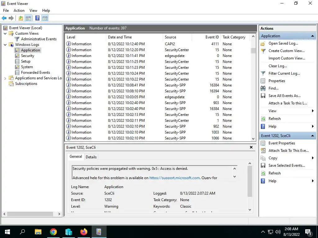Toggle the Action pane toolbar icon
The height and width of the screenshot is (238, 318).
45,18
